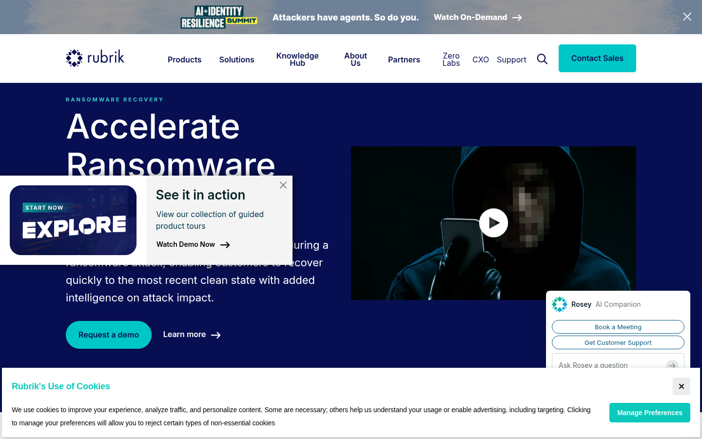This screenshot has height=439, width=702.
Task: Open Manage Preferences for cookies
Action: 650,413
